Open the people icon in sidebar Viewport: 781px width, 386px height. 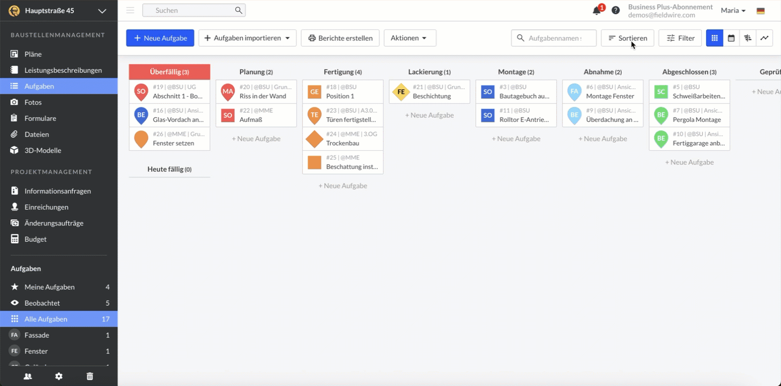click(x=28, y=376)
